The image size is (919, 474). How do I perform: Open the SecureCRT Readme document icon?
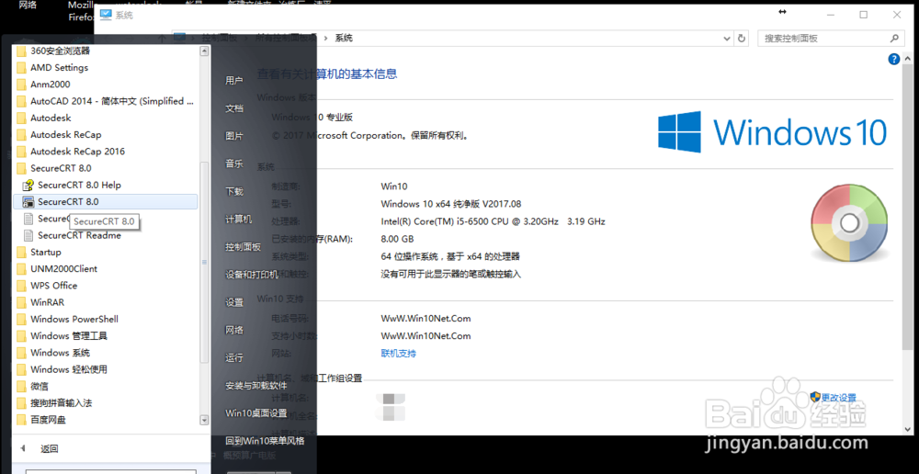[x=28, y=235]
